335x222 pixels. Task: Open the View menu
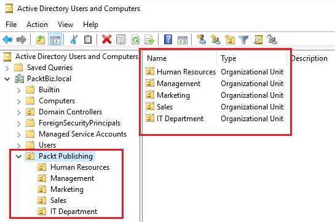coord(65,25)
